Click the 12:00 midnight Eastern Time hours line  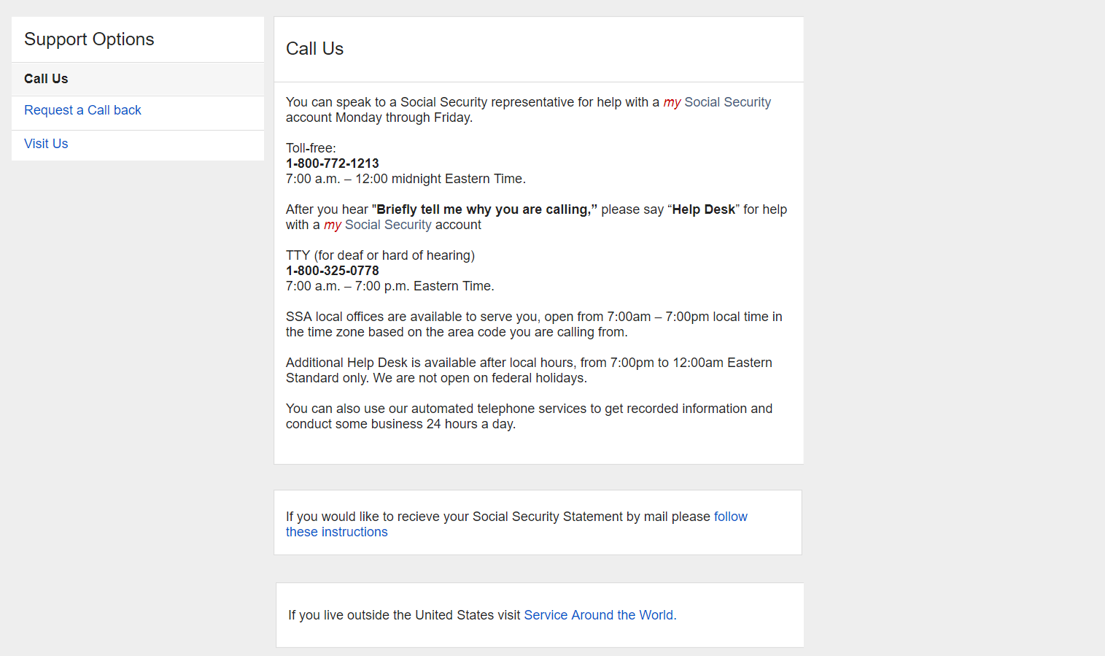click(406, 179)
